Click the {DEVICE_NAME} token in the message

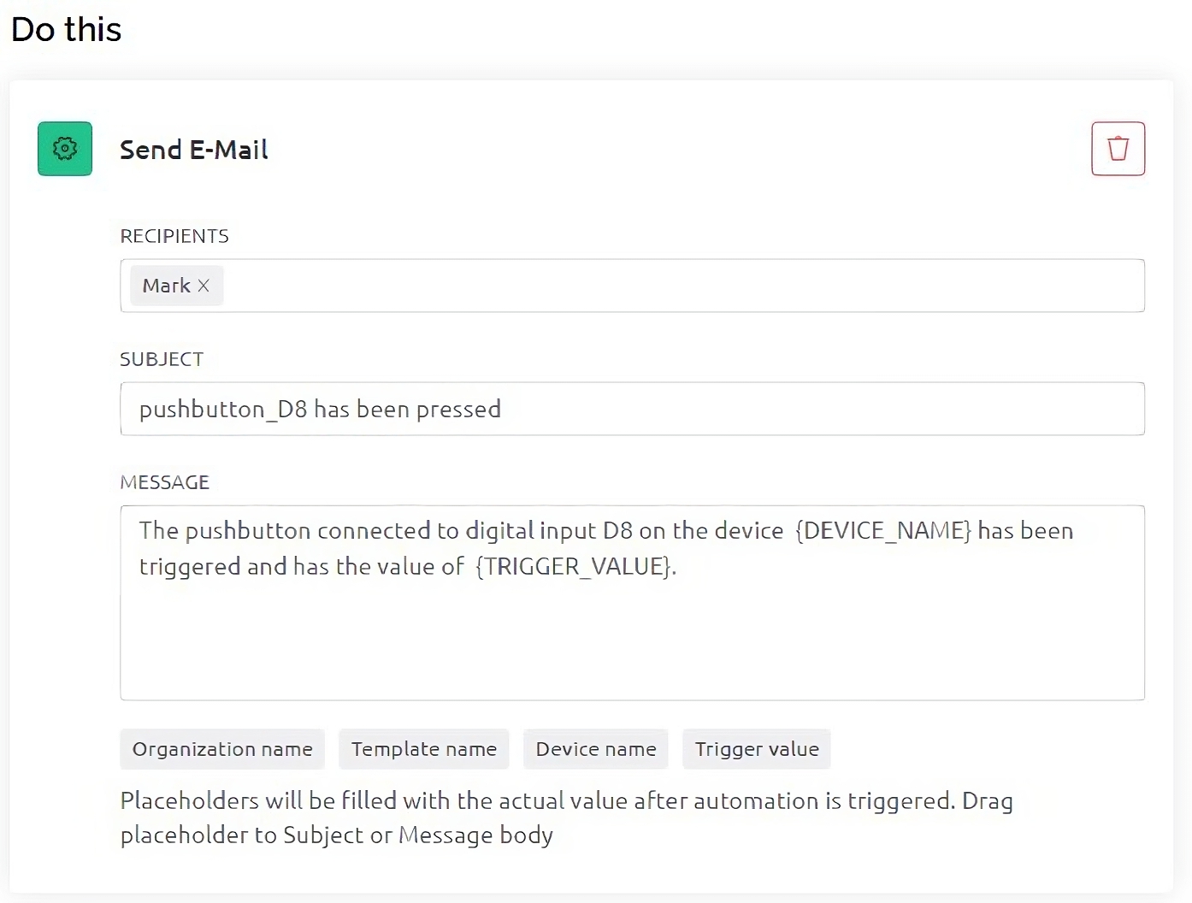point(883,531)
